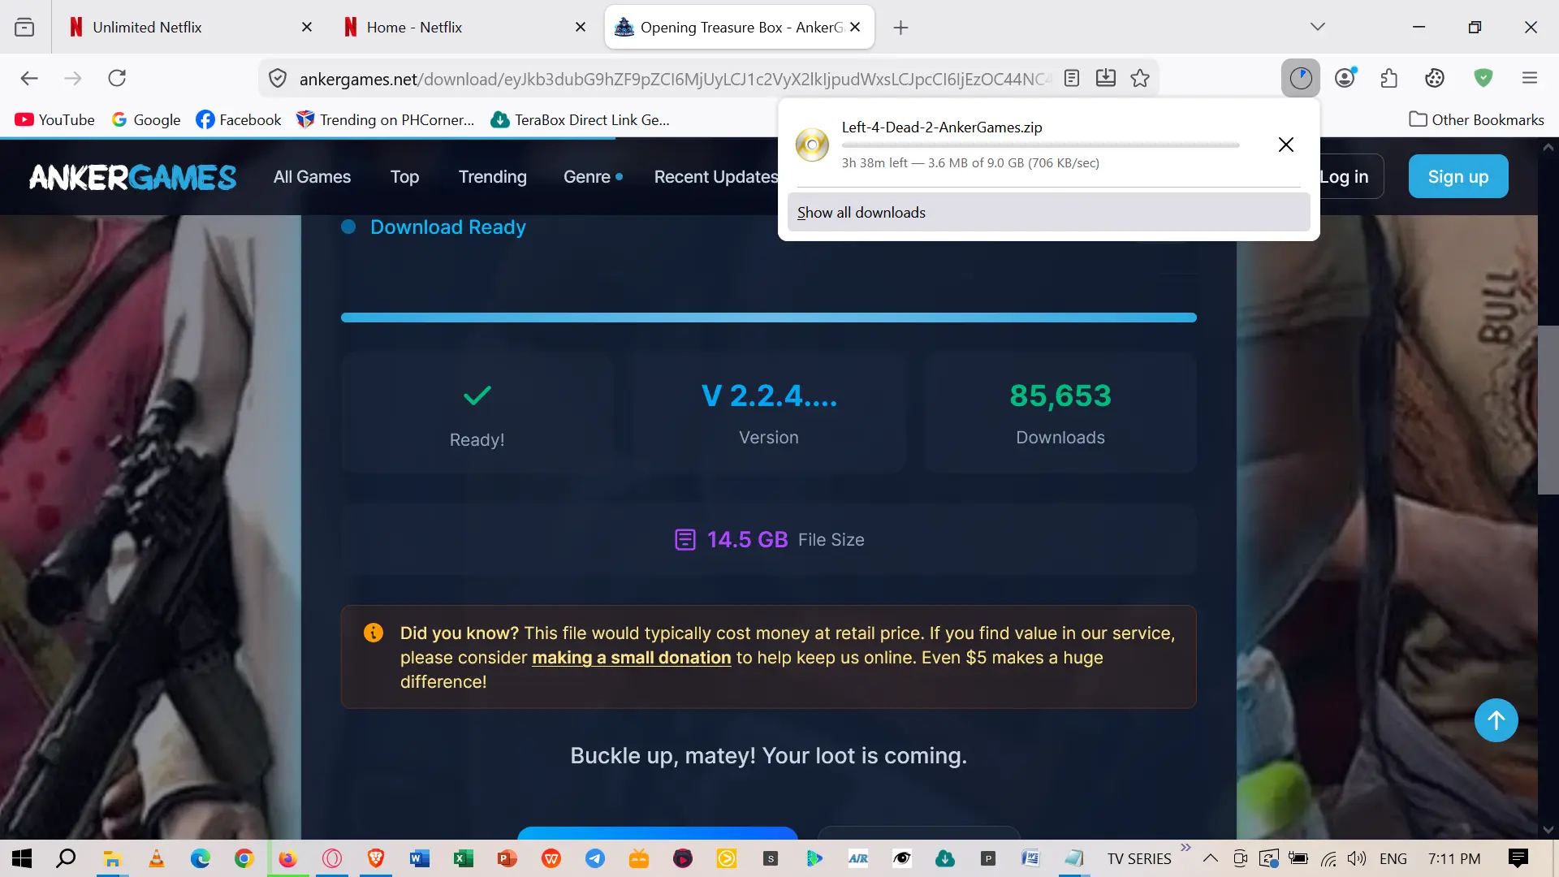Open the Firefox hamburger menu
1559x877 pixels.
coord(1530,78)
